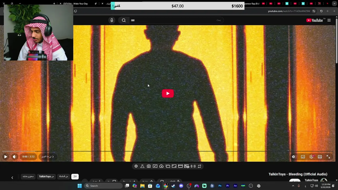
Task: Click the cinema mode icon in enhancer toolbar
Action: coord(168,166)
